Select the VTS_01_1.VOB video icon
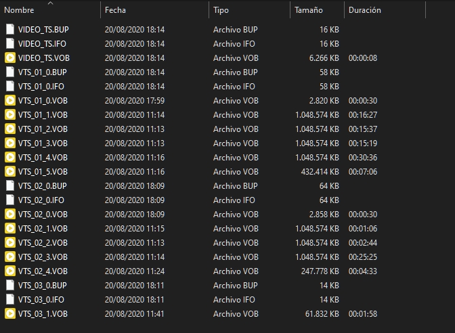455x333 pixels. (9, 115)
